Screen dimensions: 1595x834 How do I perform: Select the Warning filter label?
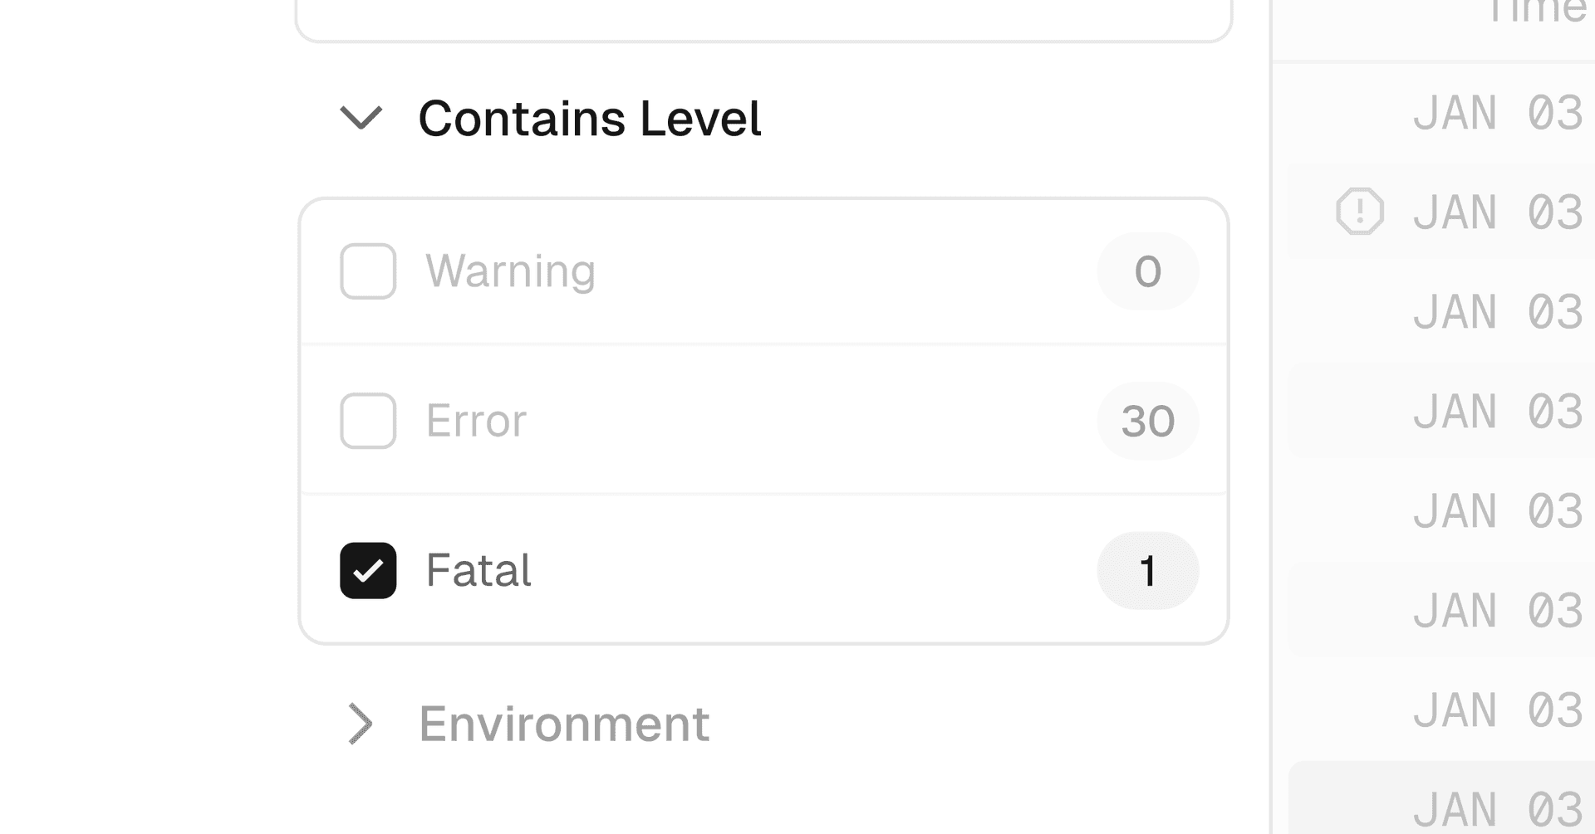(x=510, y=271)
